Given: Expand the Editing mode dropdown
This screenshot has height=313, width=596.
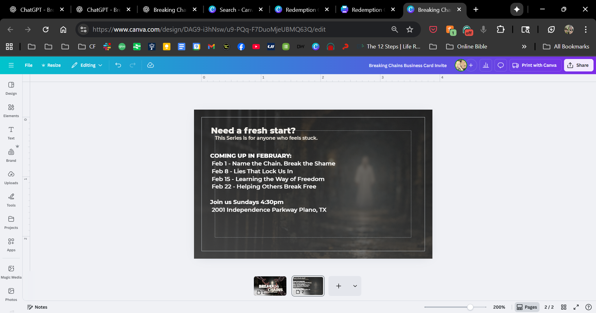Looking at the screenshot, I should coord(87,65).
